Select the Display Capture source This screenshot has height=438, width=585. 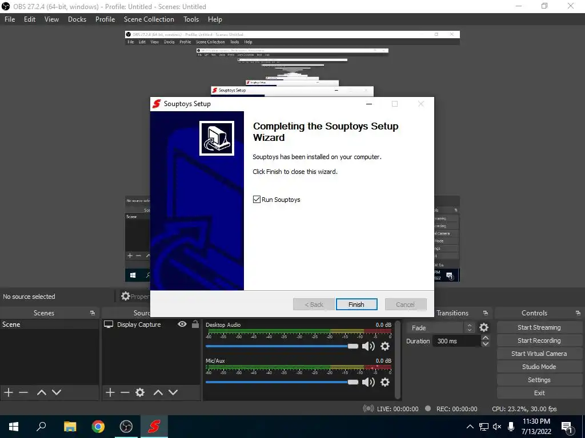[151, 325]
